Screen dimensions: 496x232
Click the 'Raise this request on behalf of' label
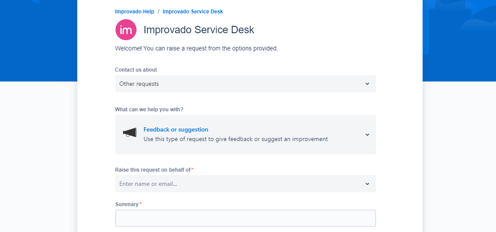(x=153, y=170)
